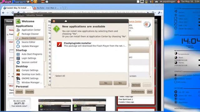Click the panel clock date Tue May 18
The height and width of the screenshot is (112, 200).
pyautogui.click(x=190, y=2)
